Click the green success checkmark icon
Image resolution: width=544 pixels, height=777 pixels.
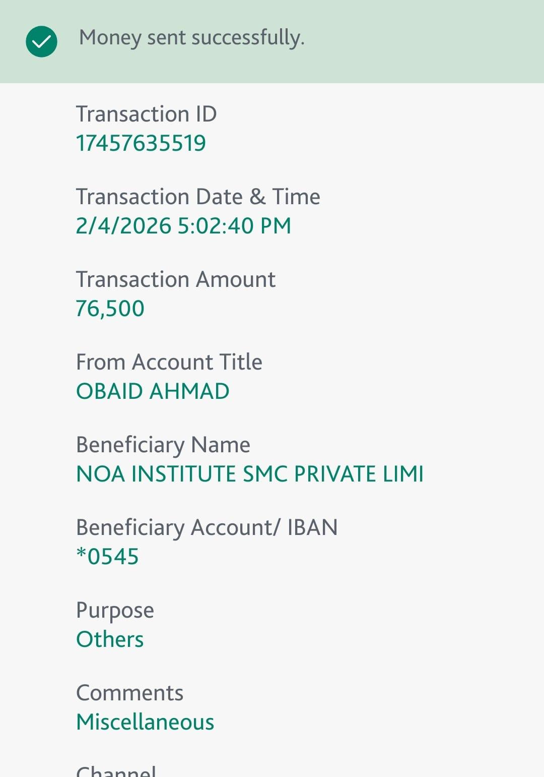(41, 41)
